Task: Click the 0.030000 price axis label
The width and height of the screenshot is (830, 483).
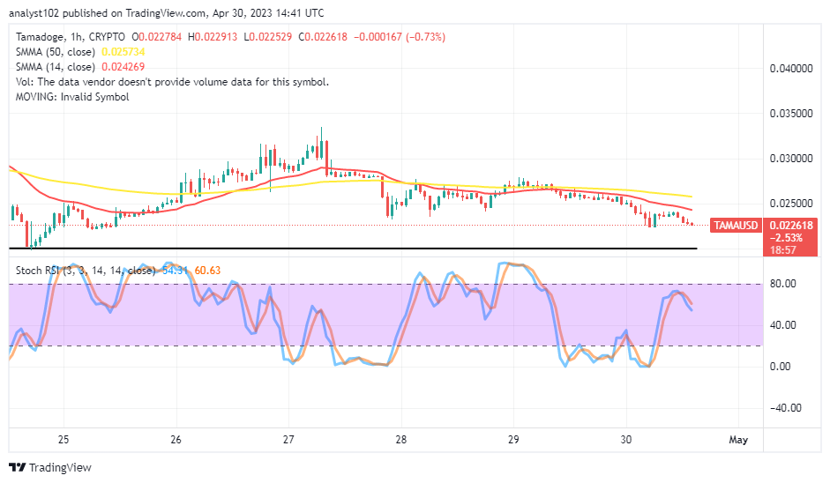Action: coord(791,158)
